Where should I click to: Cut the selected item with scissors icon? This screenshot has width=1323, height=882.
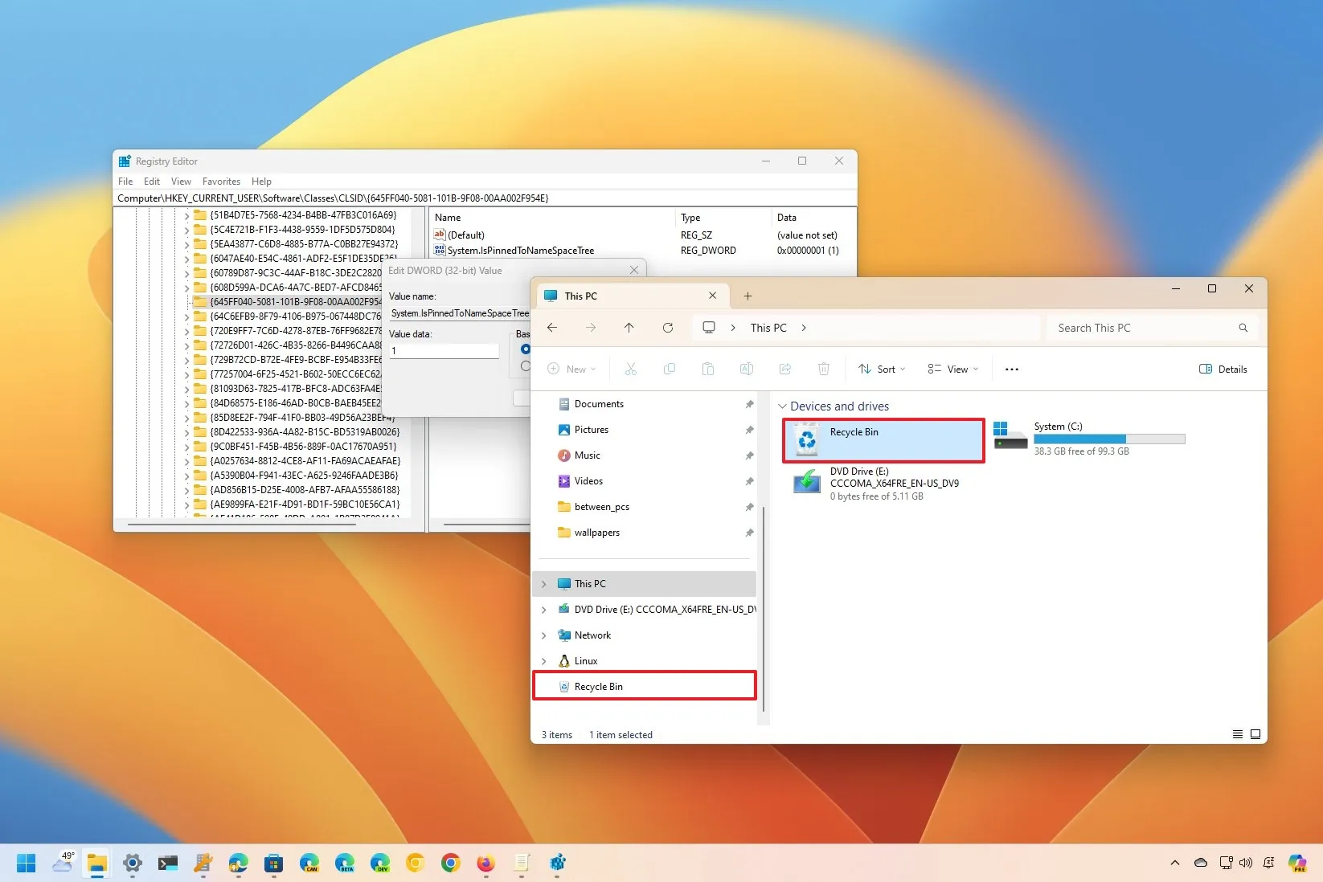[631, 369]
